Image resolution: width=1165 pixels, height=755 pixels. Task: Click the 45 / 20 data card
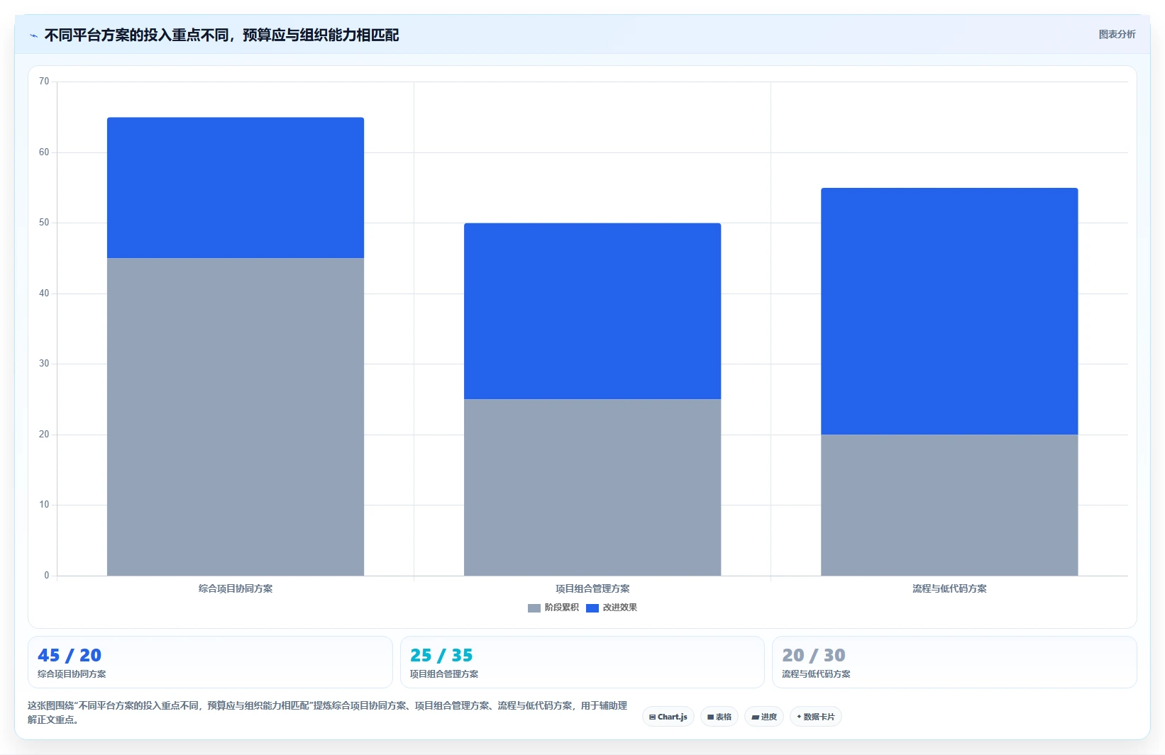pos(210,662)
